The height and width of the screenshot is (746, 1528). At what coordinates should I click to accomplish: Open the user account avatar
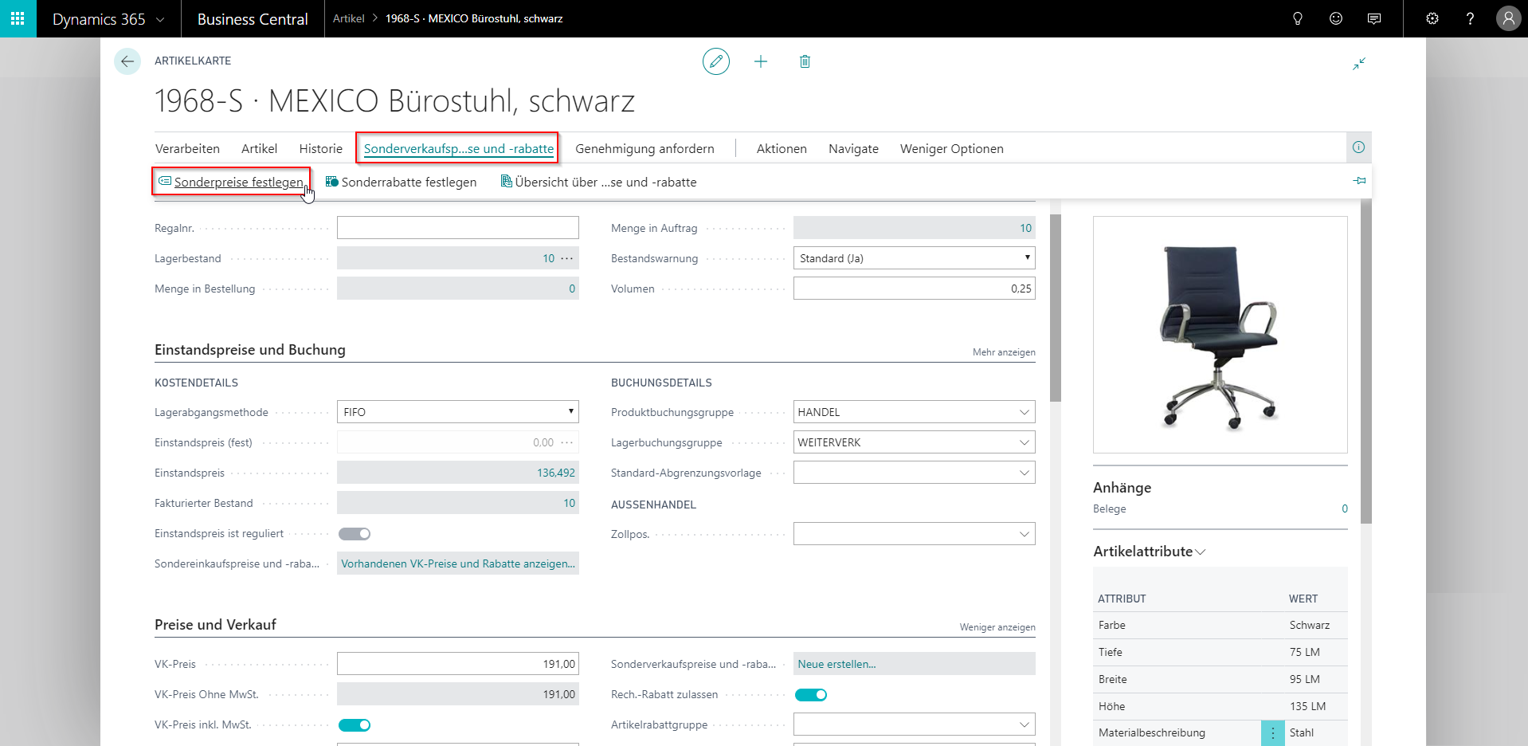[1508, 18]
